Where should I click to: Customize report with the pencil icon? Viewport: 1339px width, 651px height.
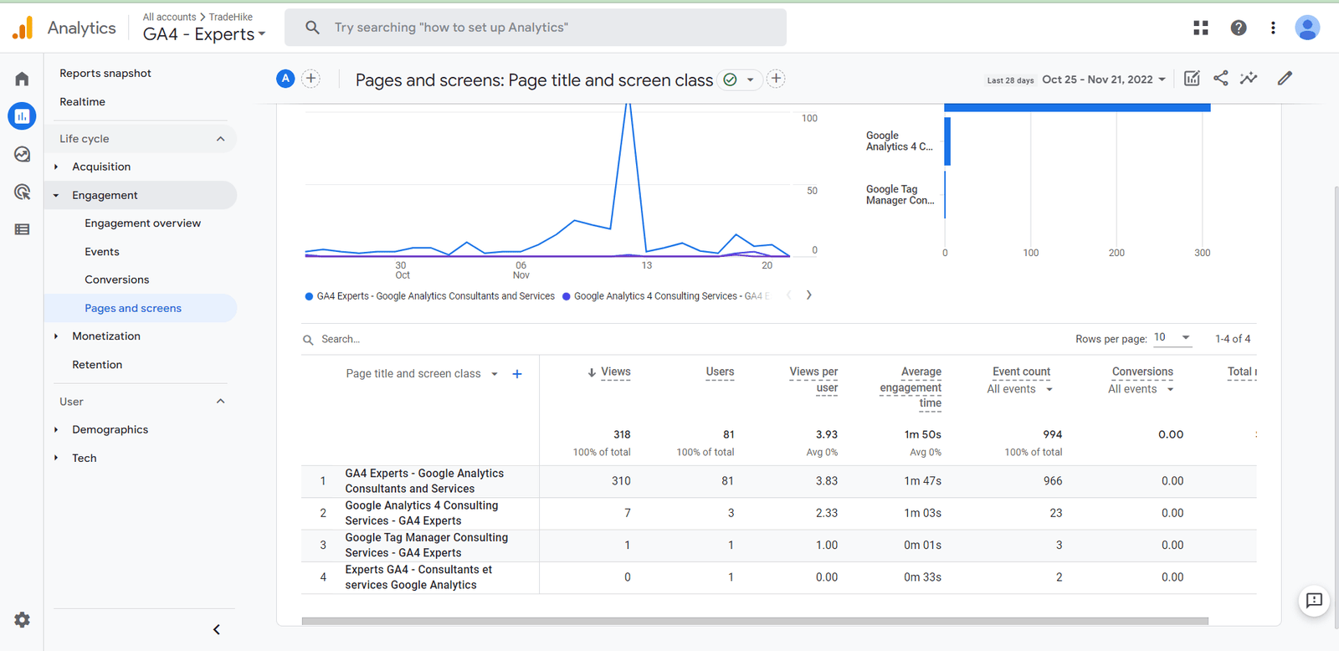click(1285, 79)
